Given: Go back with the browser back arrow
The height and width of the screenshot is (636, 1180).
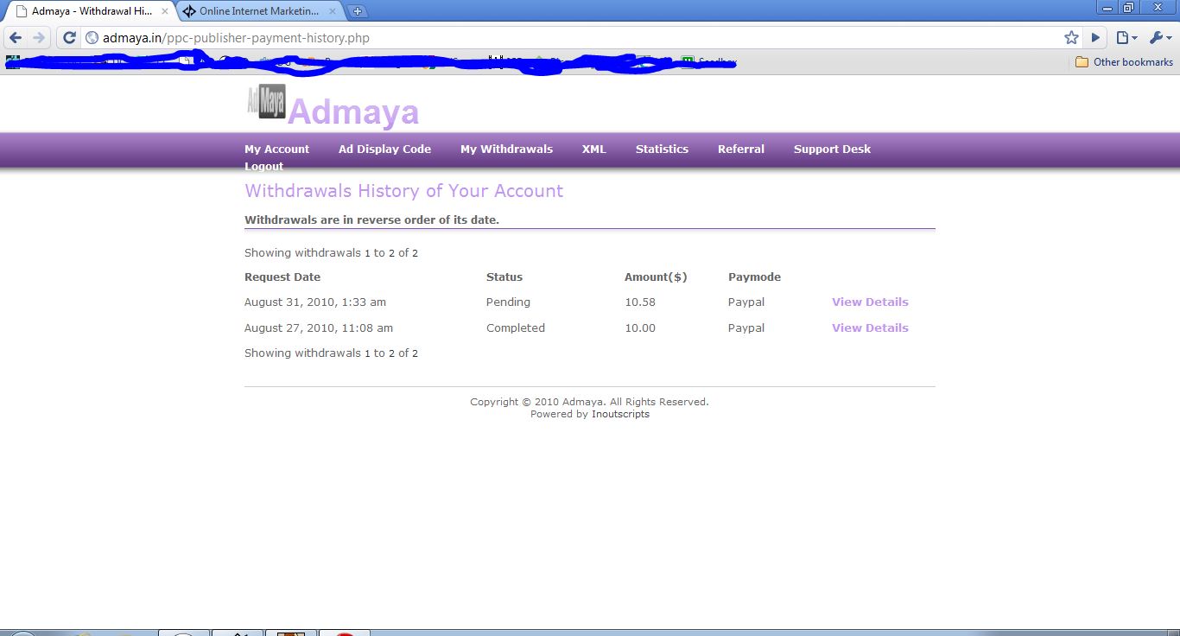Looking at the screenshot, I should click(x=16, y=38).
